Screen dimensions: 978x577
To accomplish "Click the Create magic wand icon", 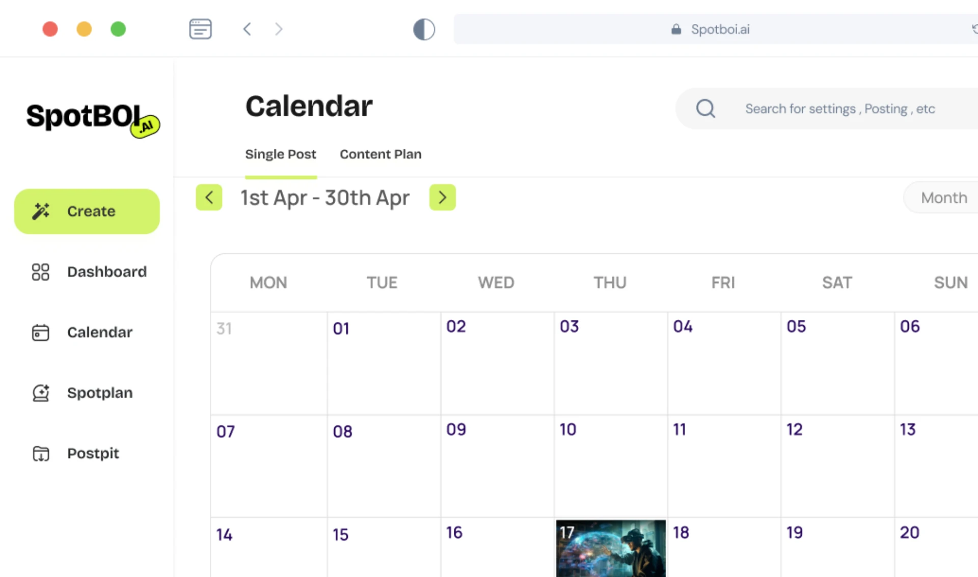I will coord(41,211).
